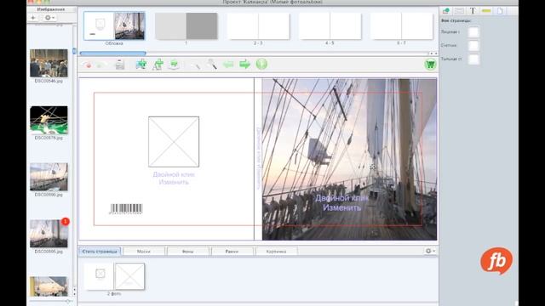Click the zoom out magnifier icon
This screenshot has height=306, width=545.
pos(195,65)
